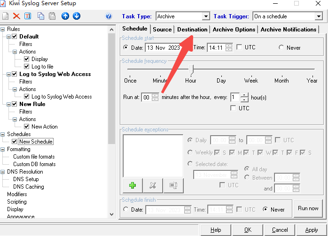Click the Rename toolbar icon

click(x=28, y=16)
